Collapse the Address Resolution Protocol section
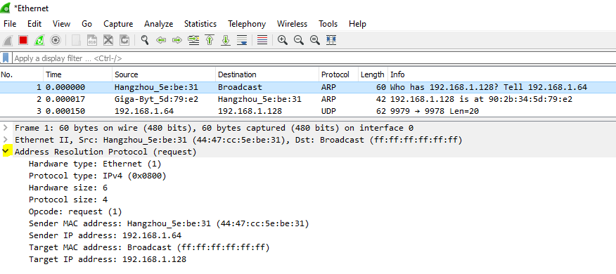 (x=6, y=152)
